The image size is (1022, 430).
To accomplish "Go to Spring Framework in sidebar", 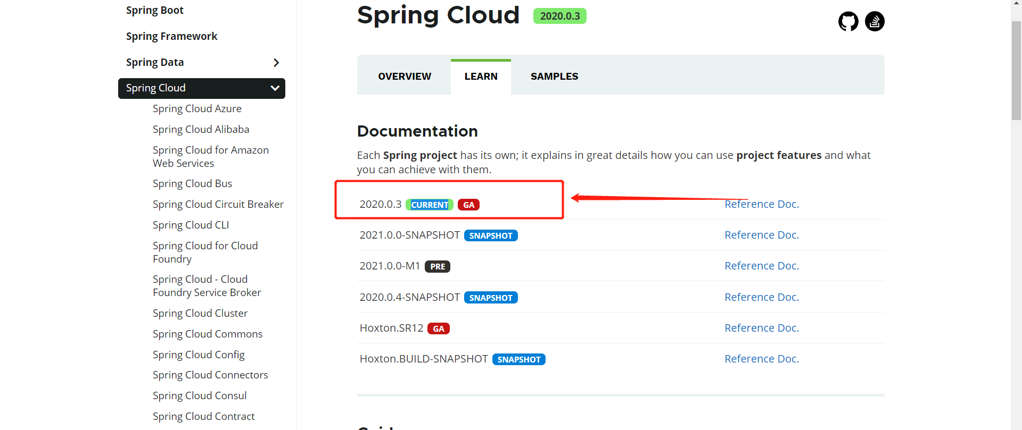I will click(x=171, y=36).
